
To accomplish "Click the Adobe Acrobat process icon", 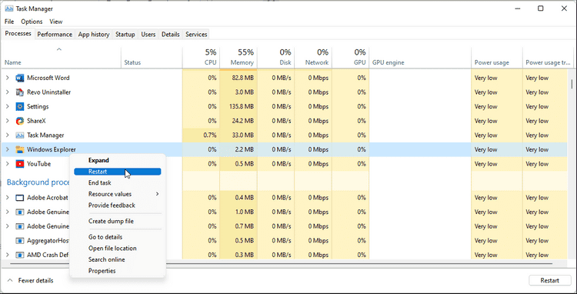I will pyautogui.click(x=19, y=198).
